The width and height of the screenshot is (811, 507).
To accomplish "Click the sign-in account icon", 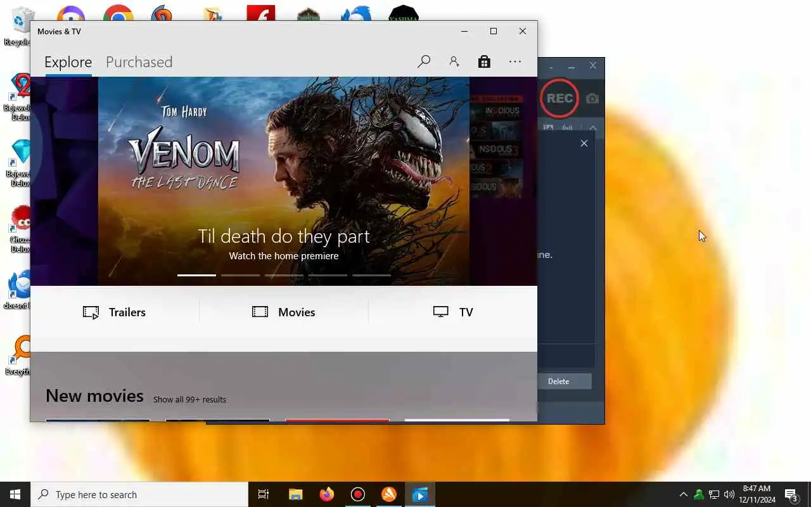I will coord(454,61).
